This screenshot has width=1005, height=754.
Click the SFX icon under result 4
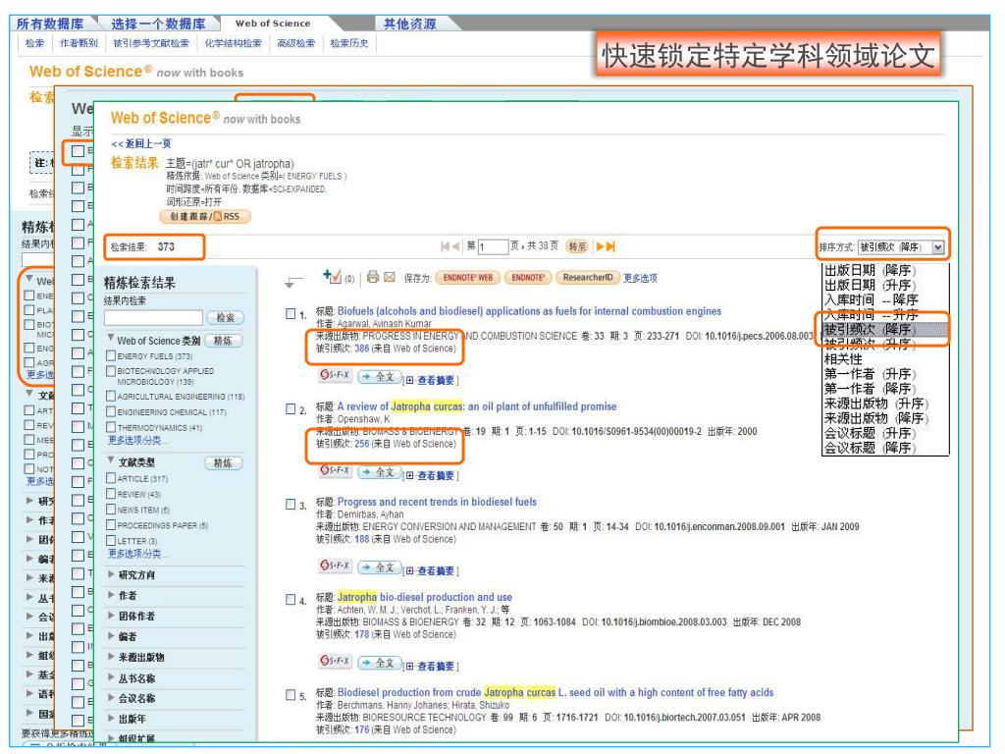coord(336,661)
